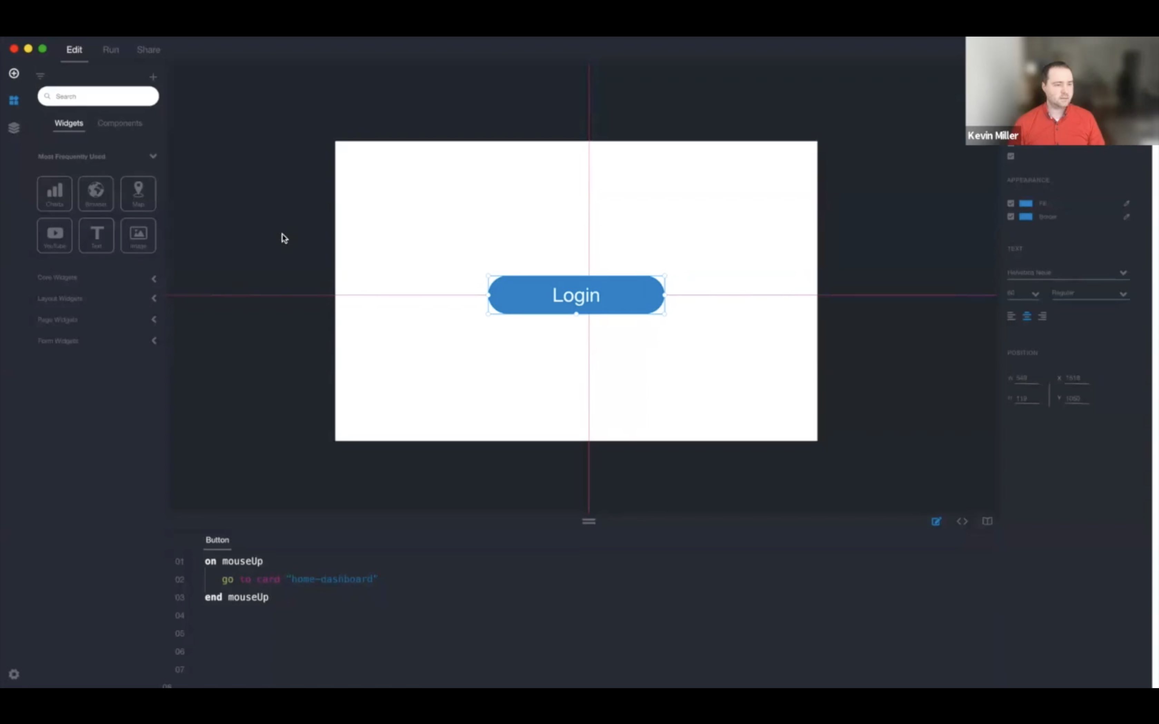Open the settings gear icon
The width and height of the screenshot is (1159, 724).
14,674
